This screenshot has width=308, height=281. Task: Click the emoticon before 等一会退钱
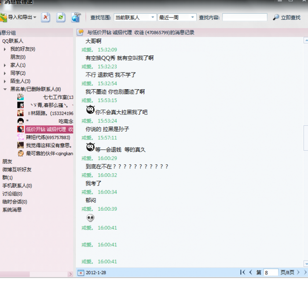(90, 147)
